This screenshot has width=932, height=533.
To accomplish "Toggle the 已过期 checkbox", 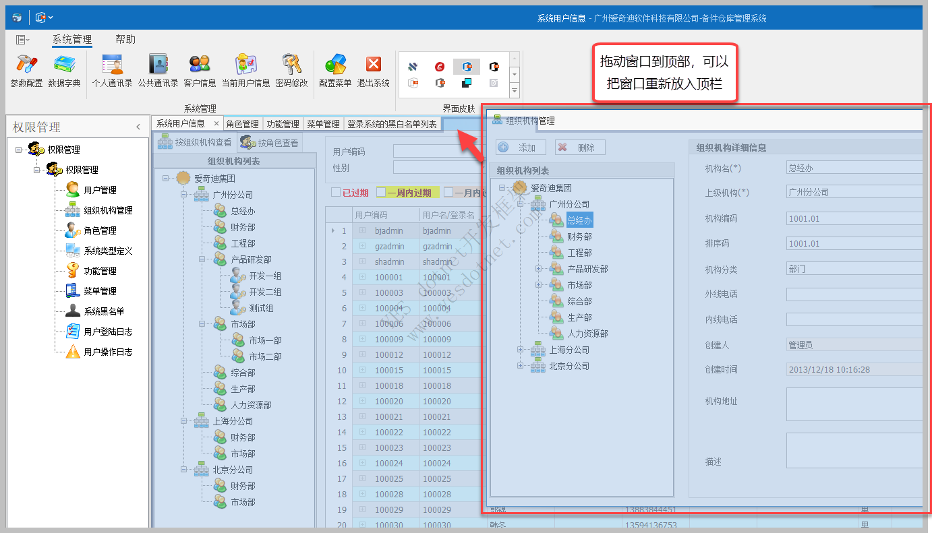I will point(336,192).
